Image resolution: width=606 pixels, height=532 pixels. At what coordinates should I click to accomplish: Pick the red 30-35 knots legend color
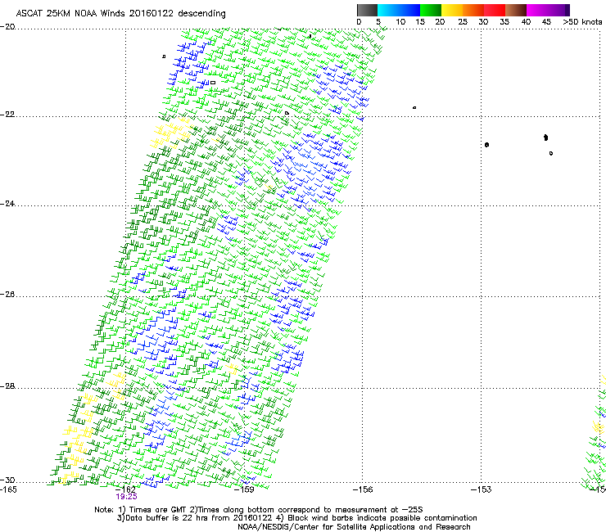tap(495, 10)
